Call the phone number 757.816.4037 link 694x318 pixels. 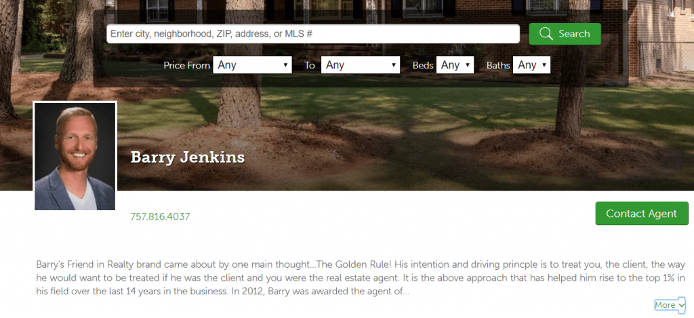pyautogui.click(x=160, y=216)
